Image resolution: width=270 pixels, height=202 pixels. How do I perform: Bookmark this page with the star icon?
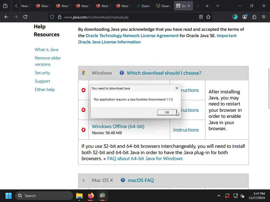[208, 17]
